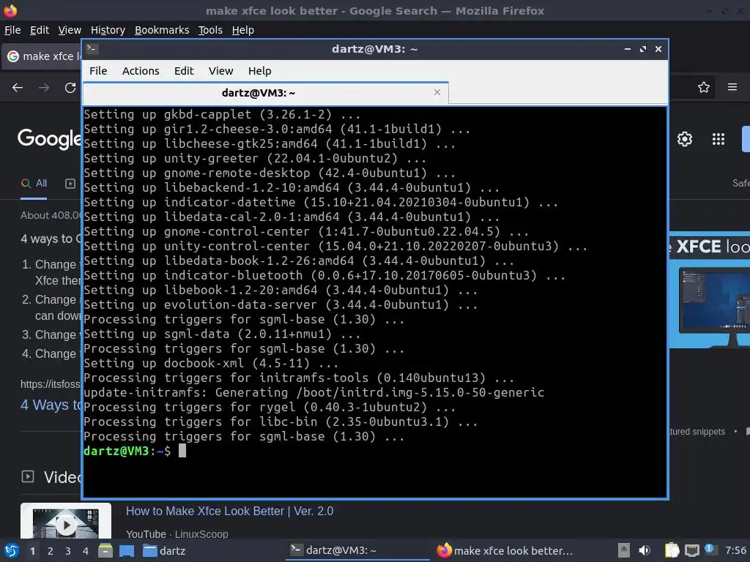Image resolution: width=750 pixels, height=562 pixels.
Task: Click the 'Setting up unity-greeter' output line
Action: pos(254,158)
